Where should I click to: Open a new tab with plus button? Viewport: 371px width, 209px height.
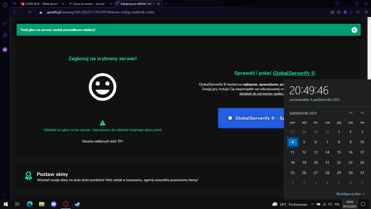[166, 4]
